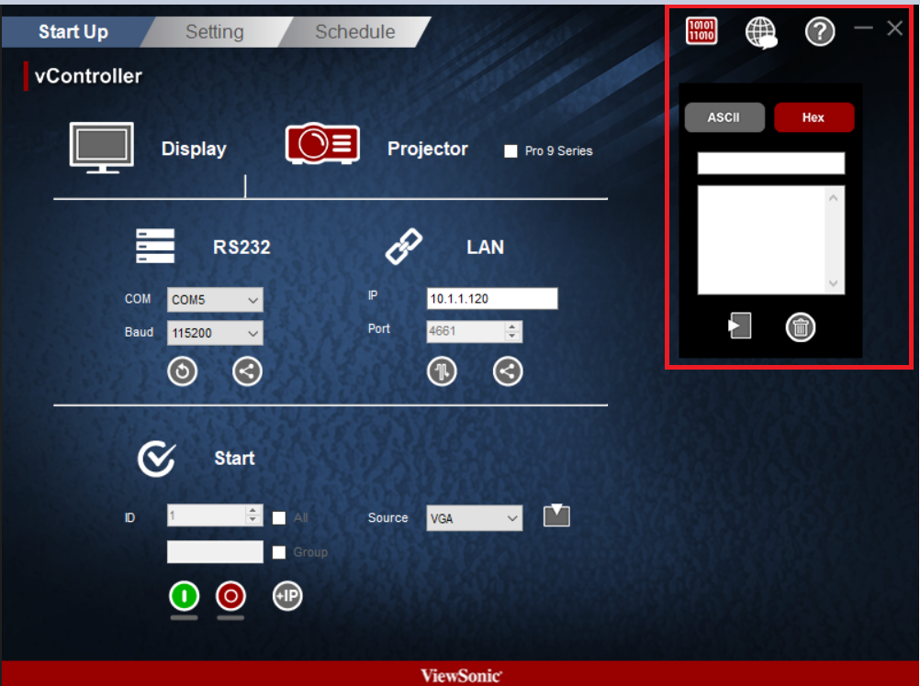The width and height of the screenshot is (920, 686).
Task: Click the Port number field
Action: click(x=466, y=332)
